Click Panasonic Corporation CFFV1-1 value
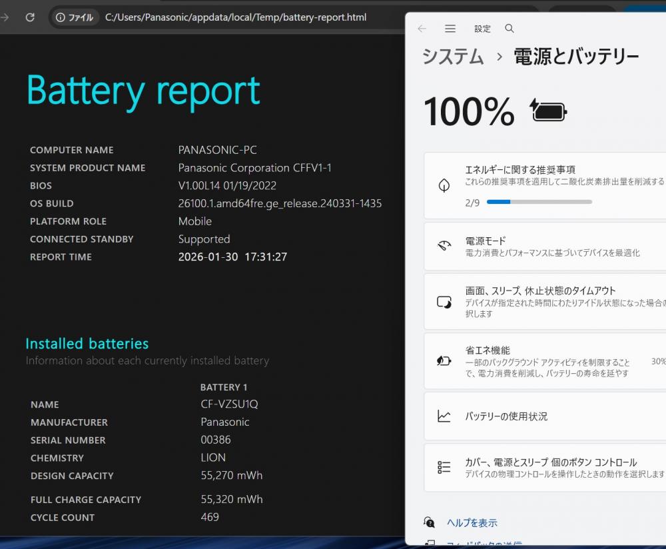Screen dimensions: 666x549 [255, 168]
